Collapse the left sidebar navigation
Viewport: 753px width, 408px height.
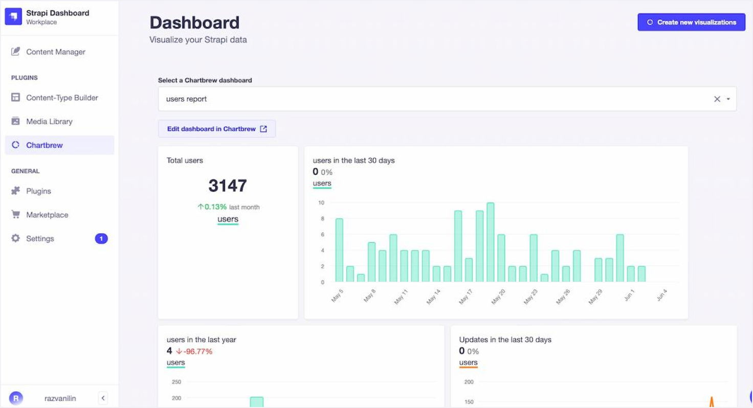point(103,398)
